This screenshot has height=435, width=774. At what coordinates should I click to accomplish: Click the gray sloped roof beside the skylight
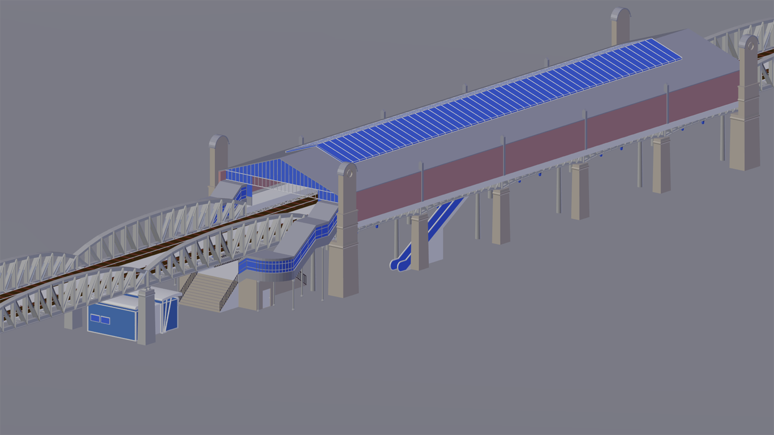tap(567, 108)
